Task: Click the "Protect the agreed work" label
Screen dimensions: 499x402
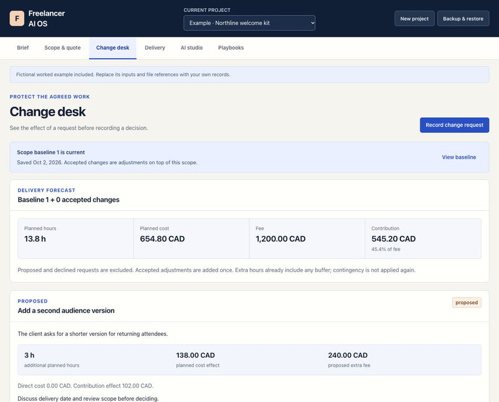Action: pos(50,97)
